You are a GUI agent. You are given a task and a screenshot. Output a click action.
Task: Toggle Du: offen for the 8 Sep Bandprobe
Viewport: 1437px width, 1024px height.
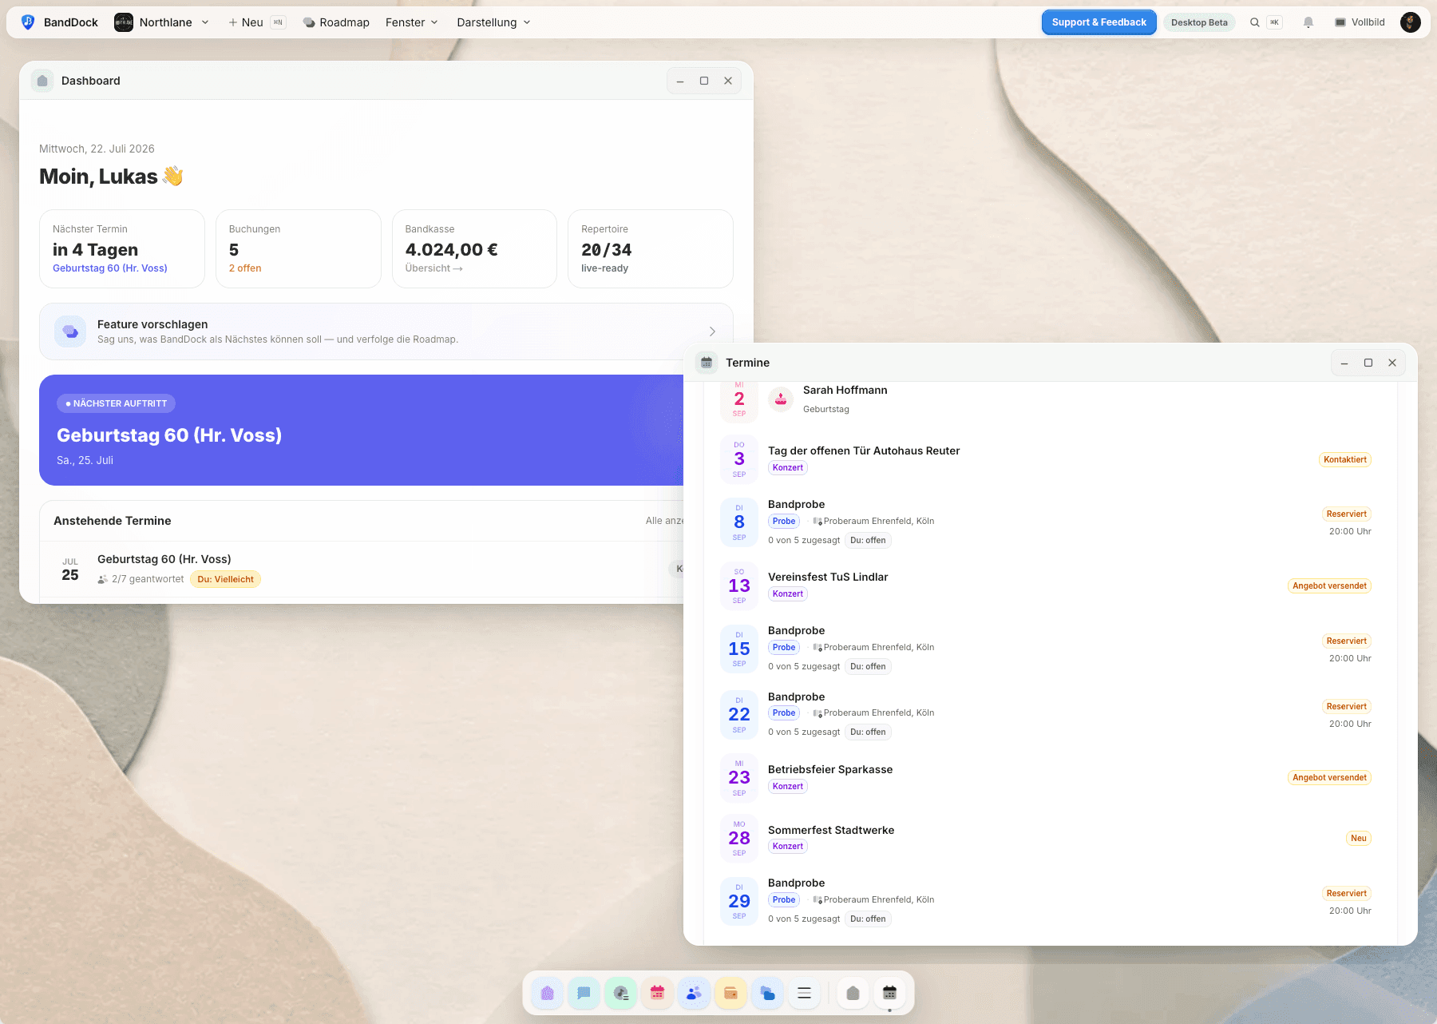(868, 541)
